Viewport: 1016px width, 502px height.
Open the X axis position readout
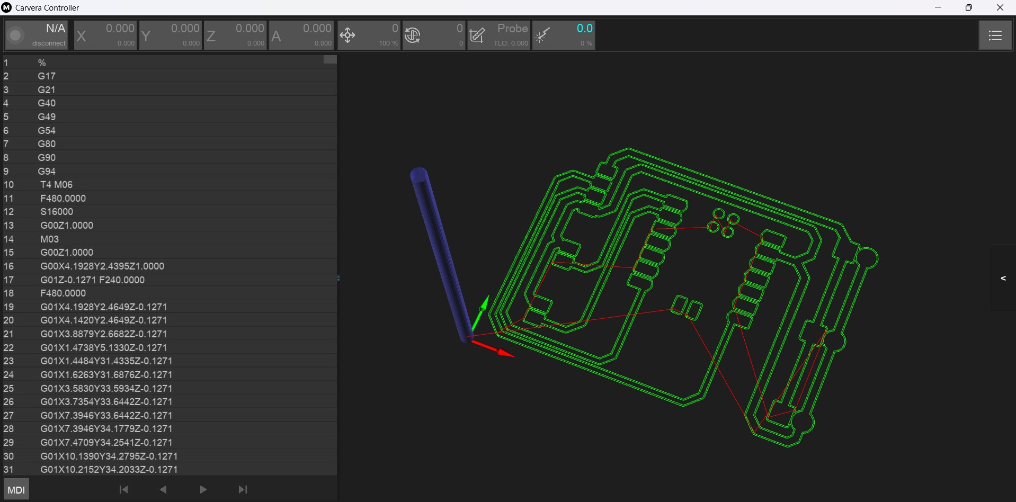click(x=105, y=35)
